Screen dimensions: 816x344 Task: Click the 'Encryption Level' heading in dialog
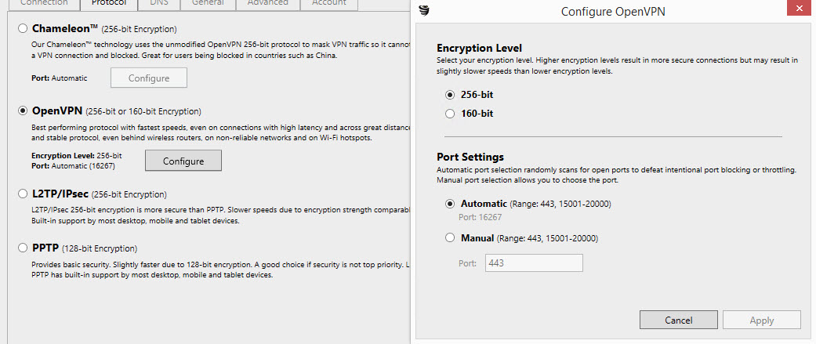pos(479,49)
